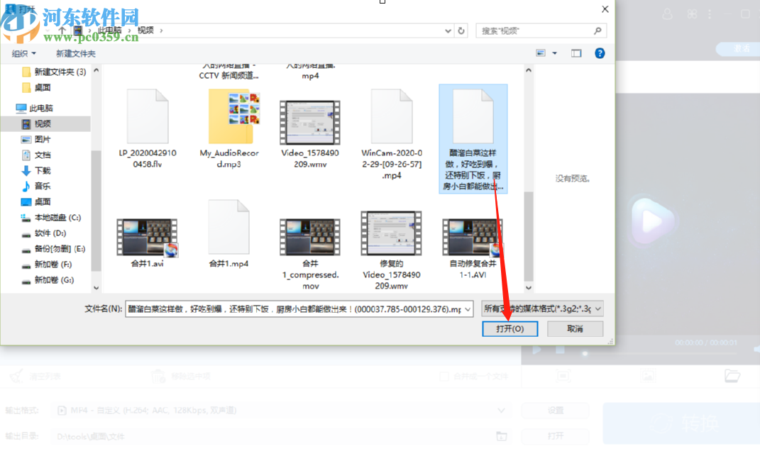Open help with the question mark icon
760x456 pixels.
(x=600, y=52)
